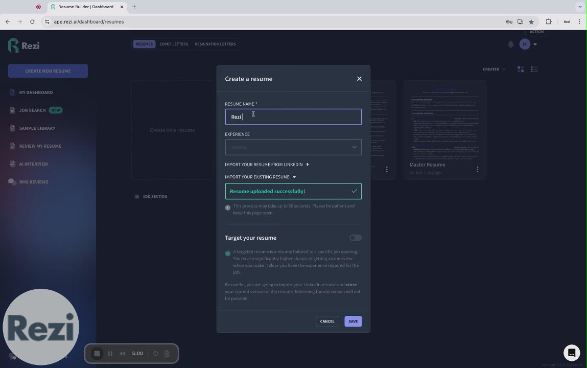Toggle the Target your resume switch
587x368 pixels.
[355, 238]
